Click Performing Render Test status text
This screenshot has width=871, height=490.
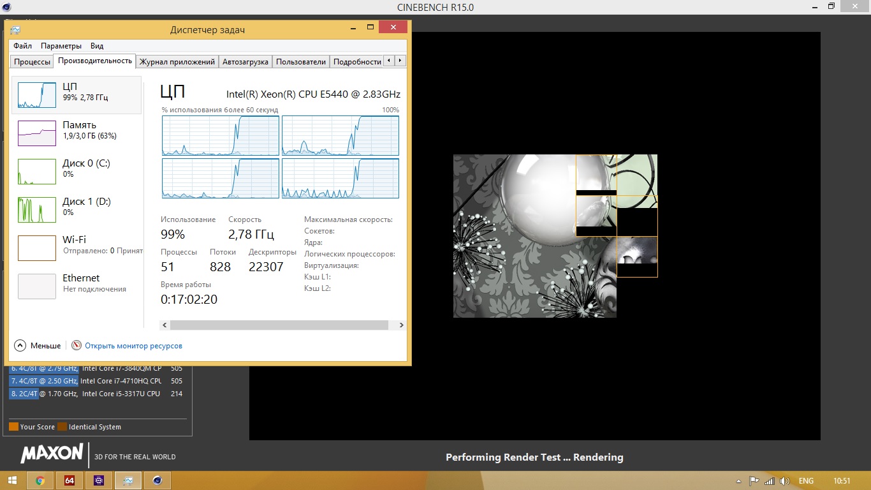tap(534, 457)
